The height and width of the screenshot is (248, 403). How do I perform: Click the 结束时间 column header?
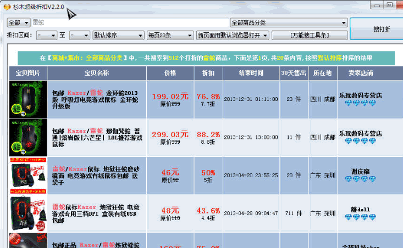pyautogui.click(x=251, y=73)
